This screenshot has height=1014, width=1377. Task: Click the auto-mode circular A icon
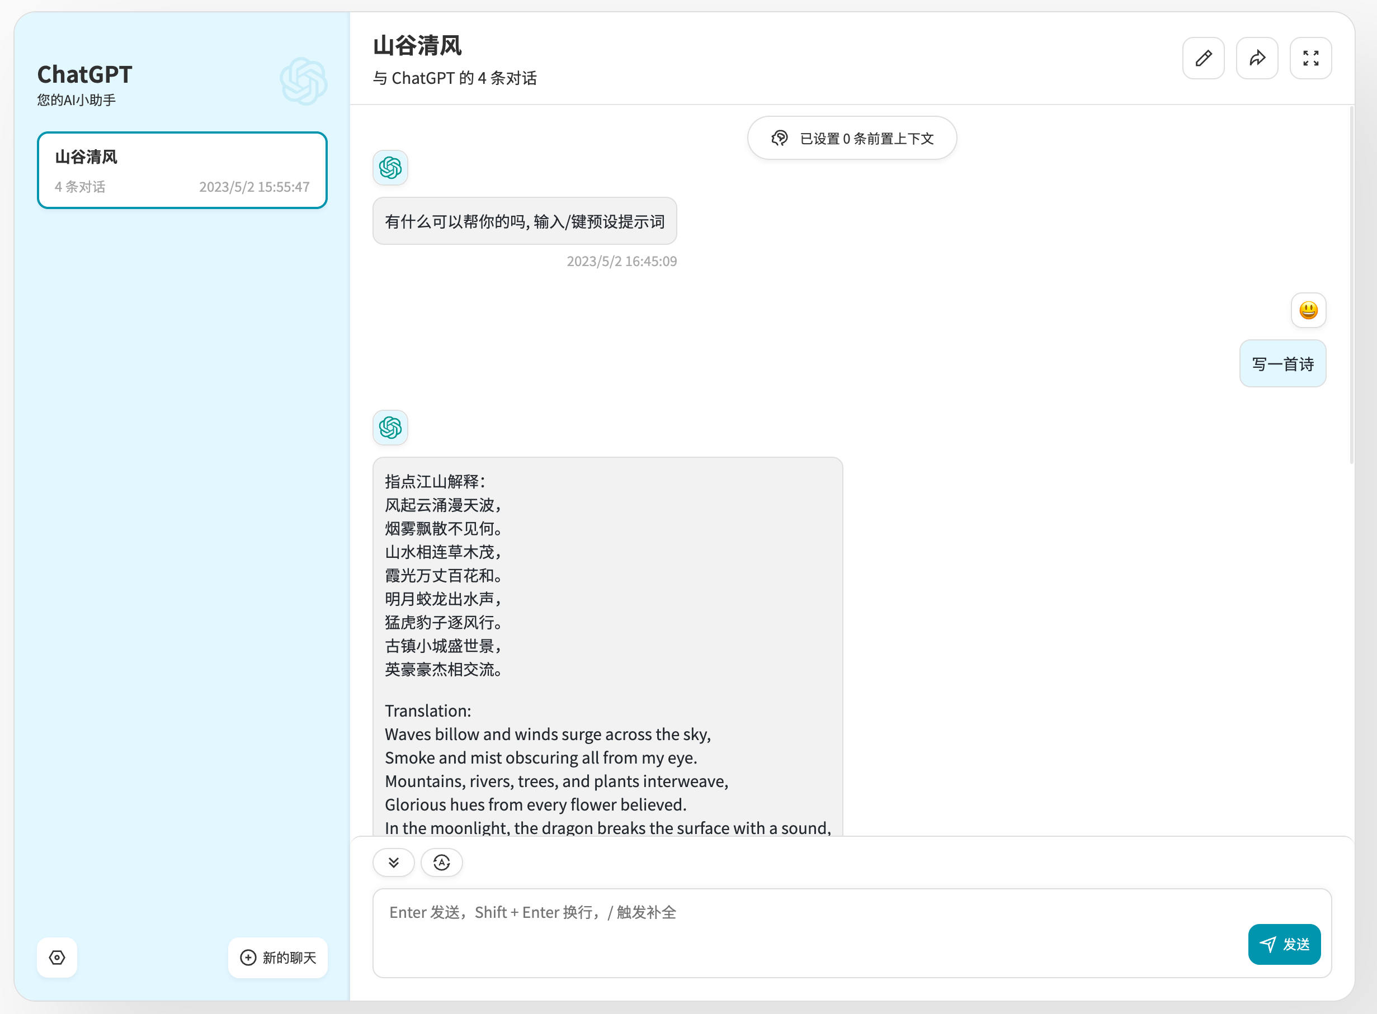442,863
